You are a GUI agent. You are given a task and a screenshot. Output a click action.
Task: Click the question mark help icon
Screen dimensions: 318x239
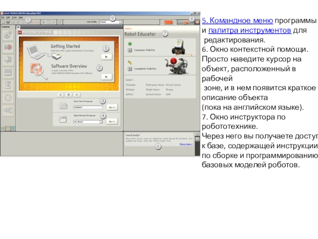click(x=197, y=134)
